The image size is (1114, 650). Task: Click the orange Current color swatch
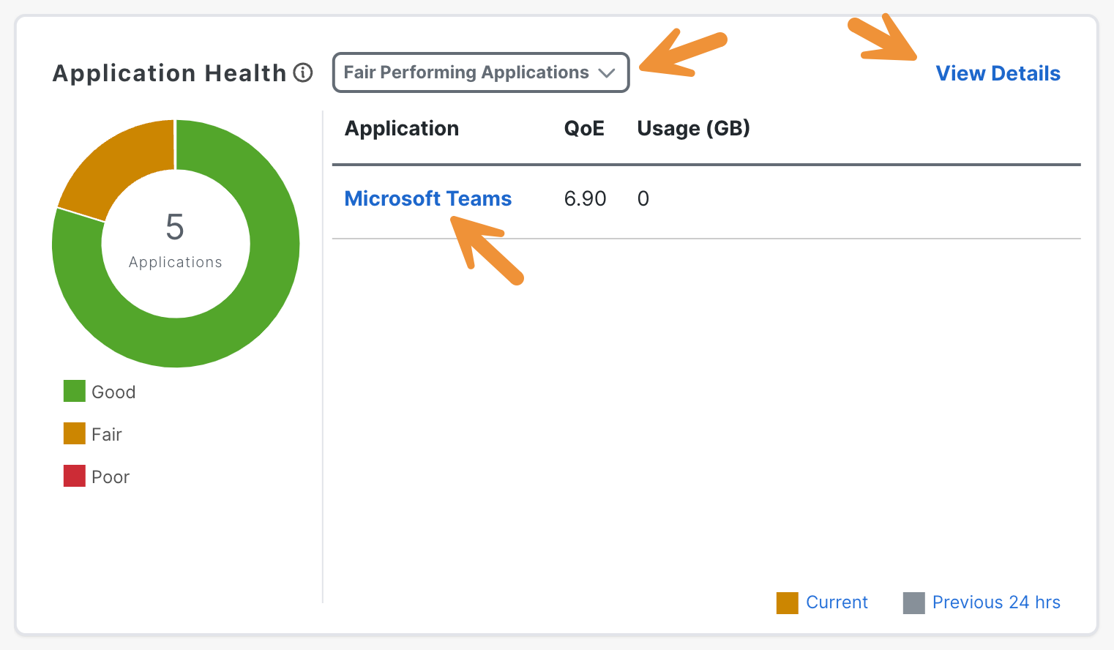point(788,603)
